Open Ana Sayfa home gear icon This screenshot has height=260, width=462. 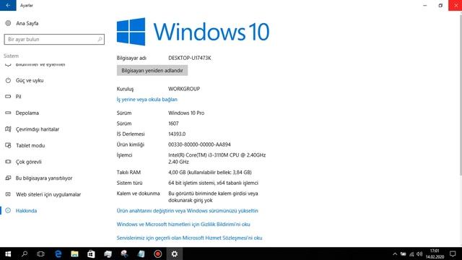point(8,23)
